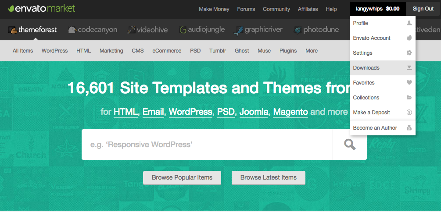The height and width of the screenshot is (212, 441).
Task: Click the person icon beside Profile
Action: (409, 23)
